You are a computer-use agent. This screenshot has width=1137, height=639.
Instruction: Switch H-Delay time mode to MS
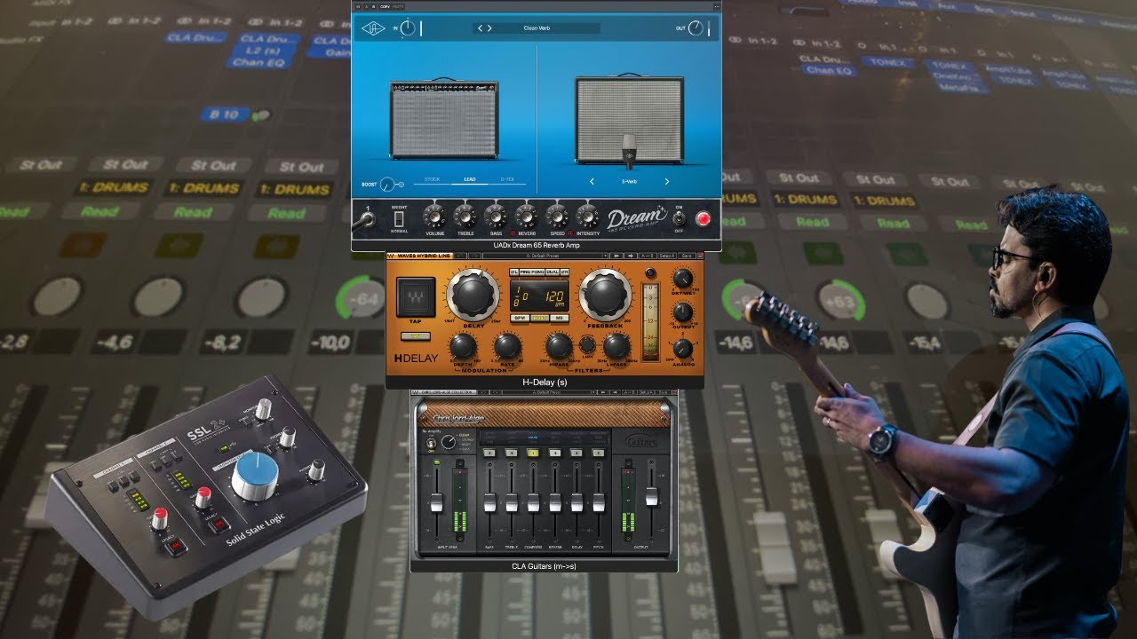point(559,318)
